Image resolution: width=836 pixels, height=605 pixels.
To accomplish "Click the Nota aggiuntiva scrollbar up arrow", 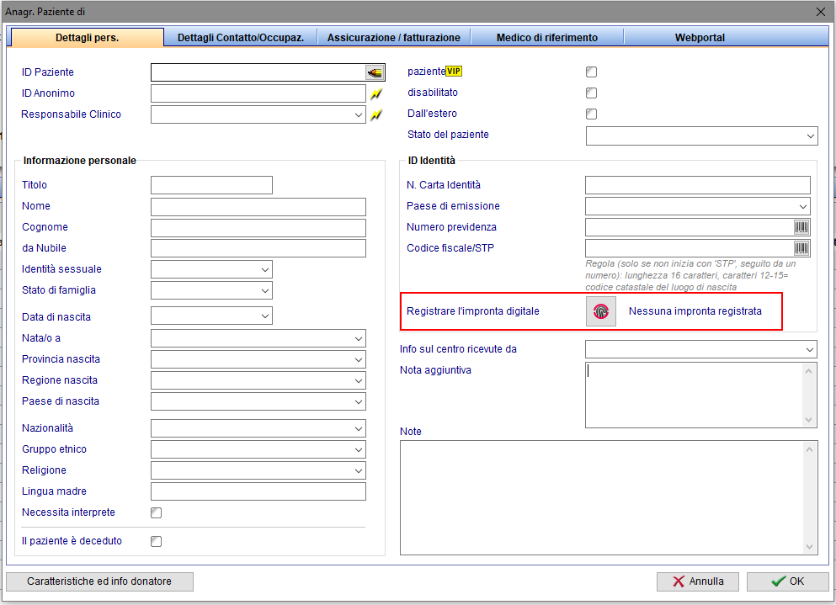I will pos(809,371).
